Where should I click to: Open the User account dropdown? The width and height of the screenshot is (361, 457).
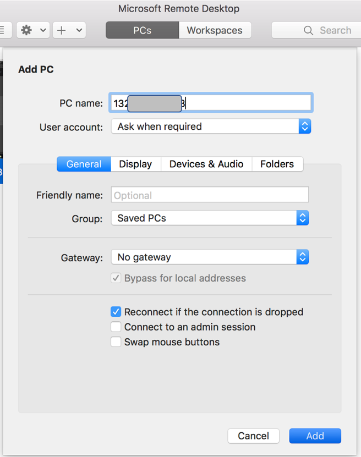304,126
